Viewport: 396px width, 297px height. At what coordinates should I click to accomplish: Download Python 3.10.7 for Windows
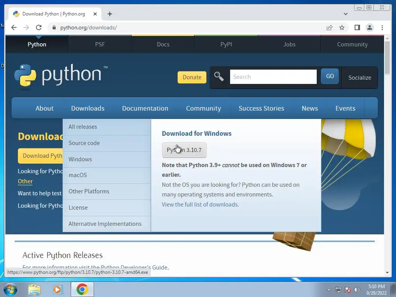point(184,150)
